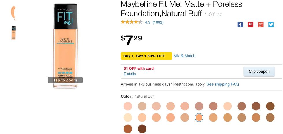Open the 1882 reviews link
The image size is (283, 134).
click(x=158, y=22)
